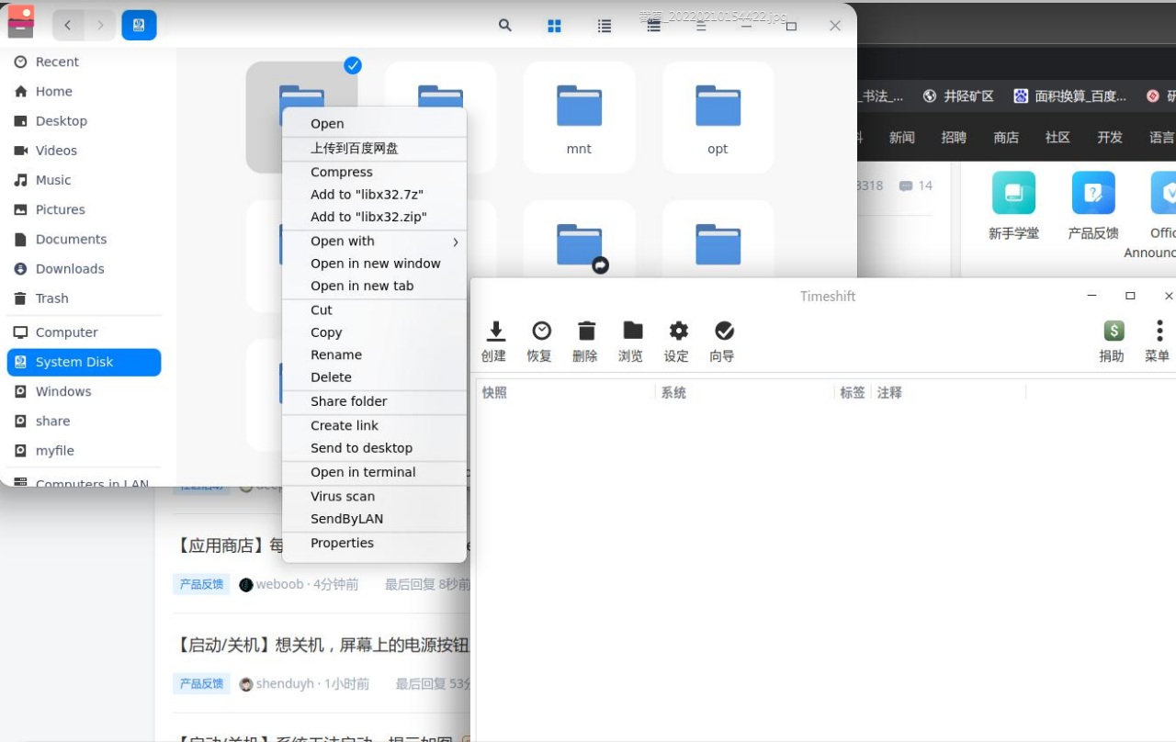Choose Add to "libx32.7z"
The width and height of the screenshot is (1176, 742).
coord(374,195)
